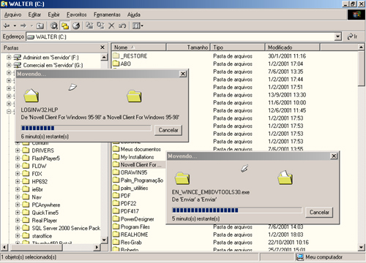
Task: Select the SQL Server 2000 Service Pack folder
Action: [66, 228]
